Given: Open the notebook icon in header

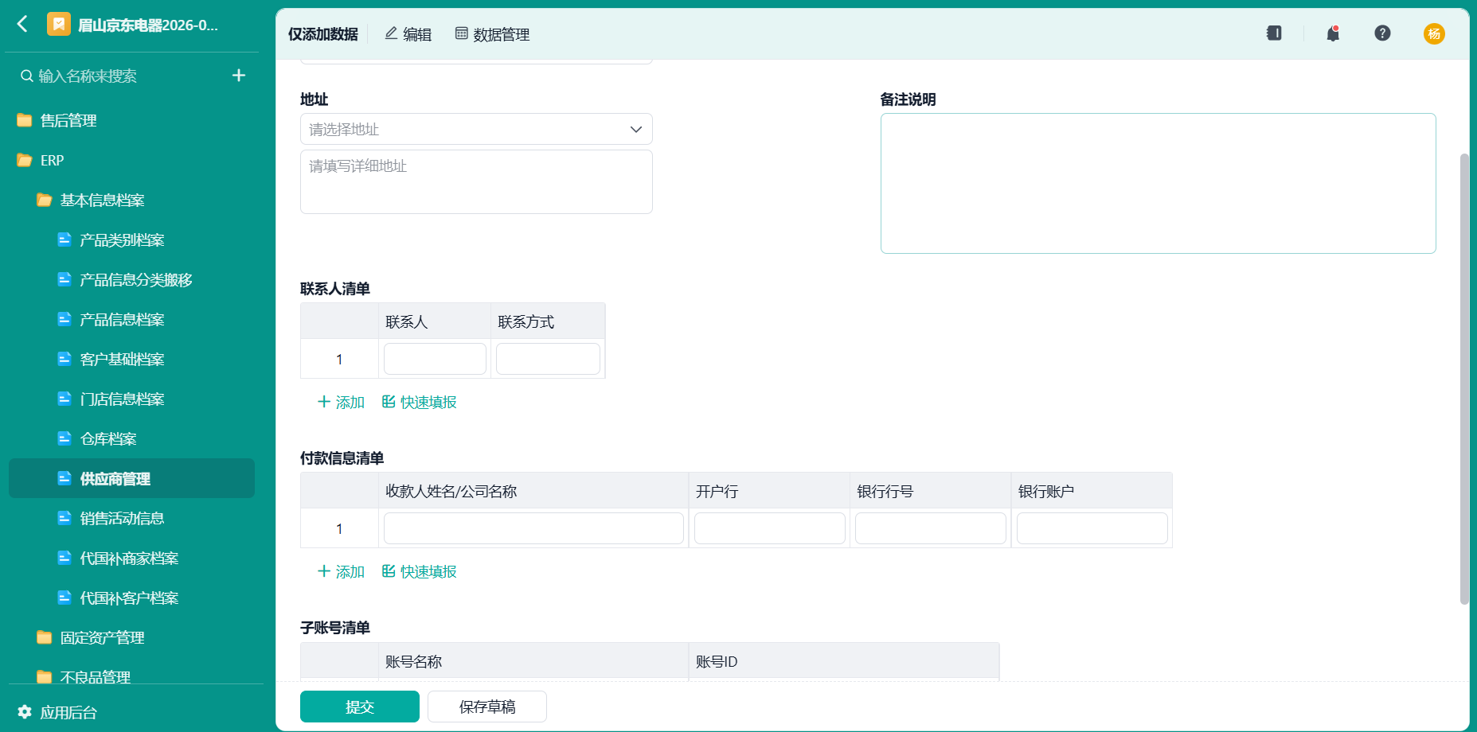Looking at the screenshot, I should click(x=1274, y=33).
